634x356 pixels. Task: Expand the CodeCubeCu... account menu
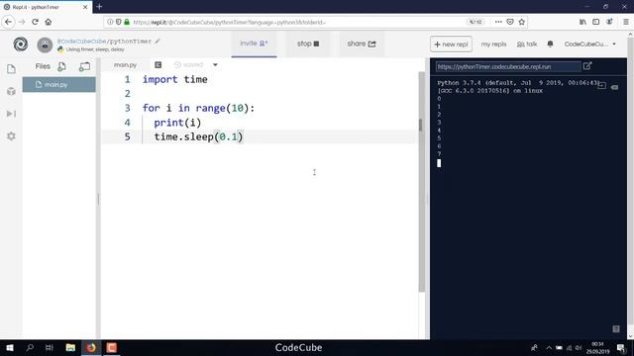click(x=590, y=44)
